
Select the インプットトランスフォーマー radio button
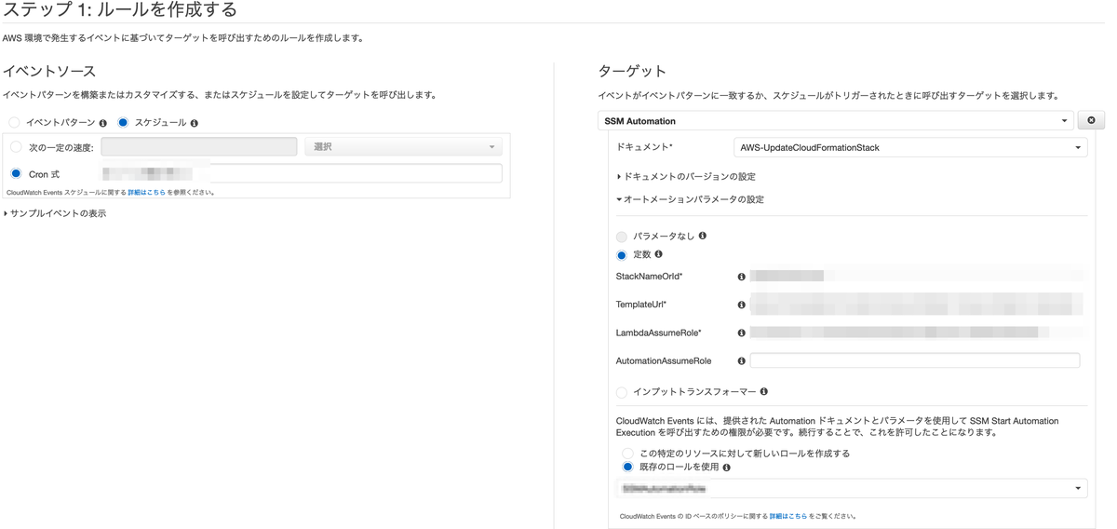click(622, 393)
